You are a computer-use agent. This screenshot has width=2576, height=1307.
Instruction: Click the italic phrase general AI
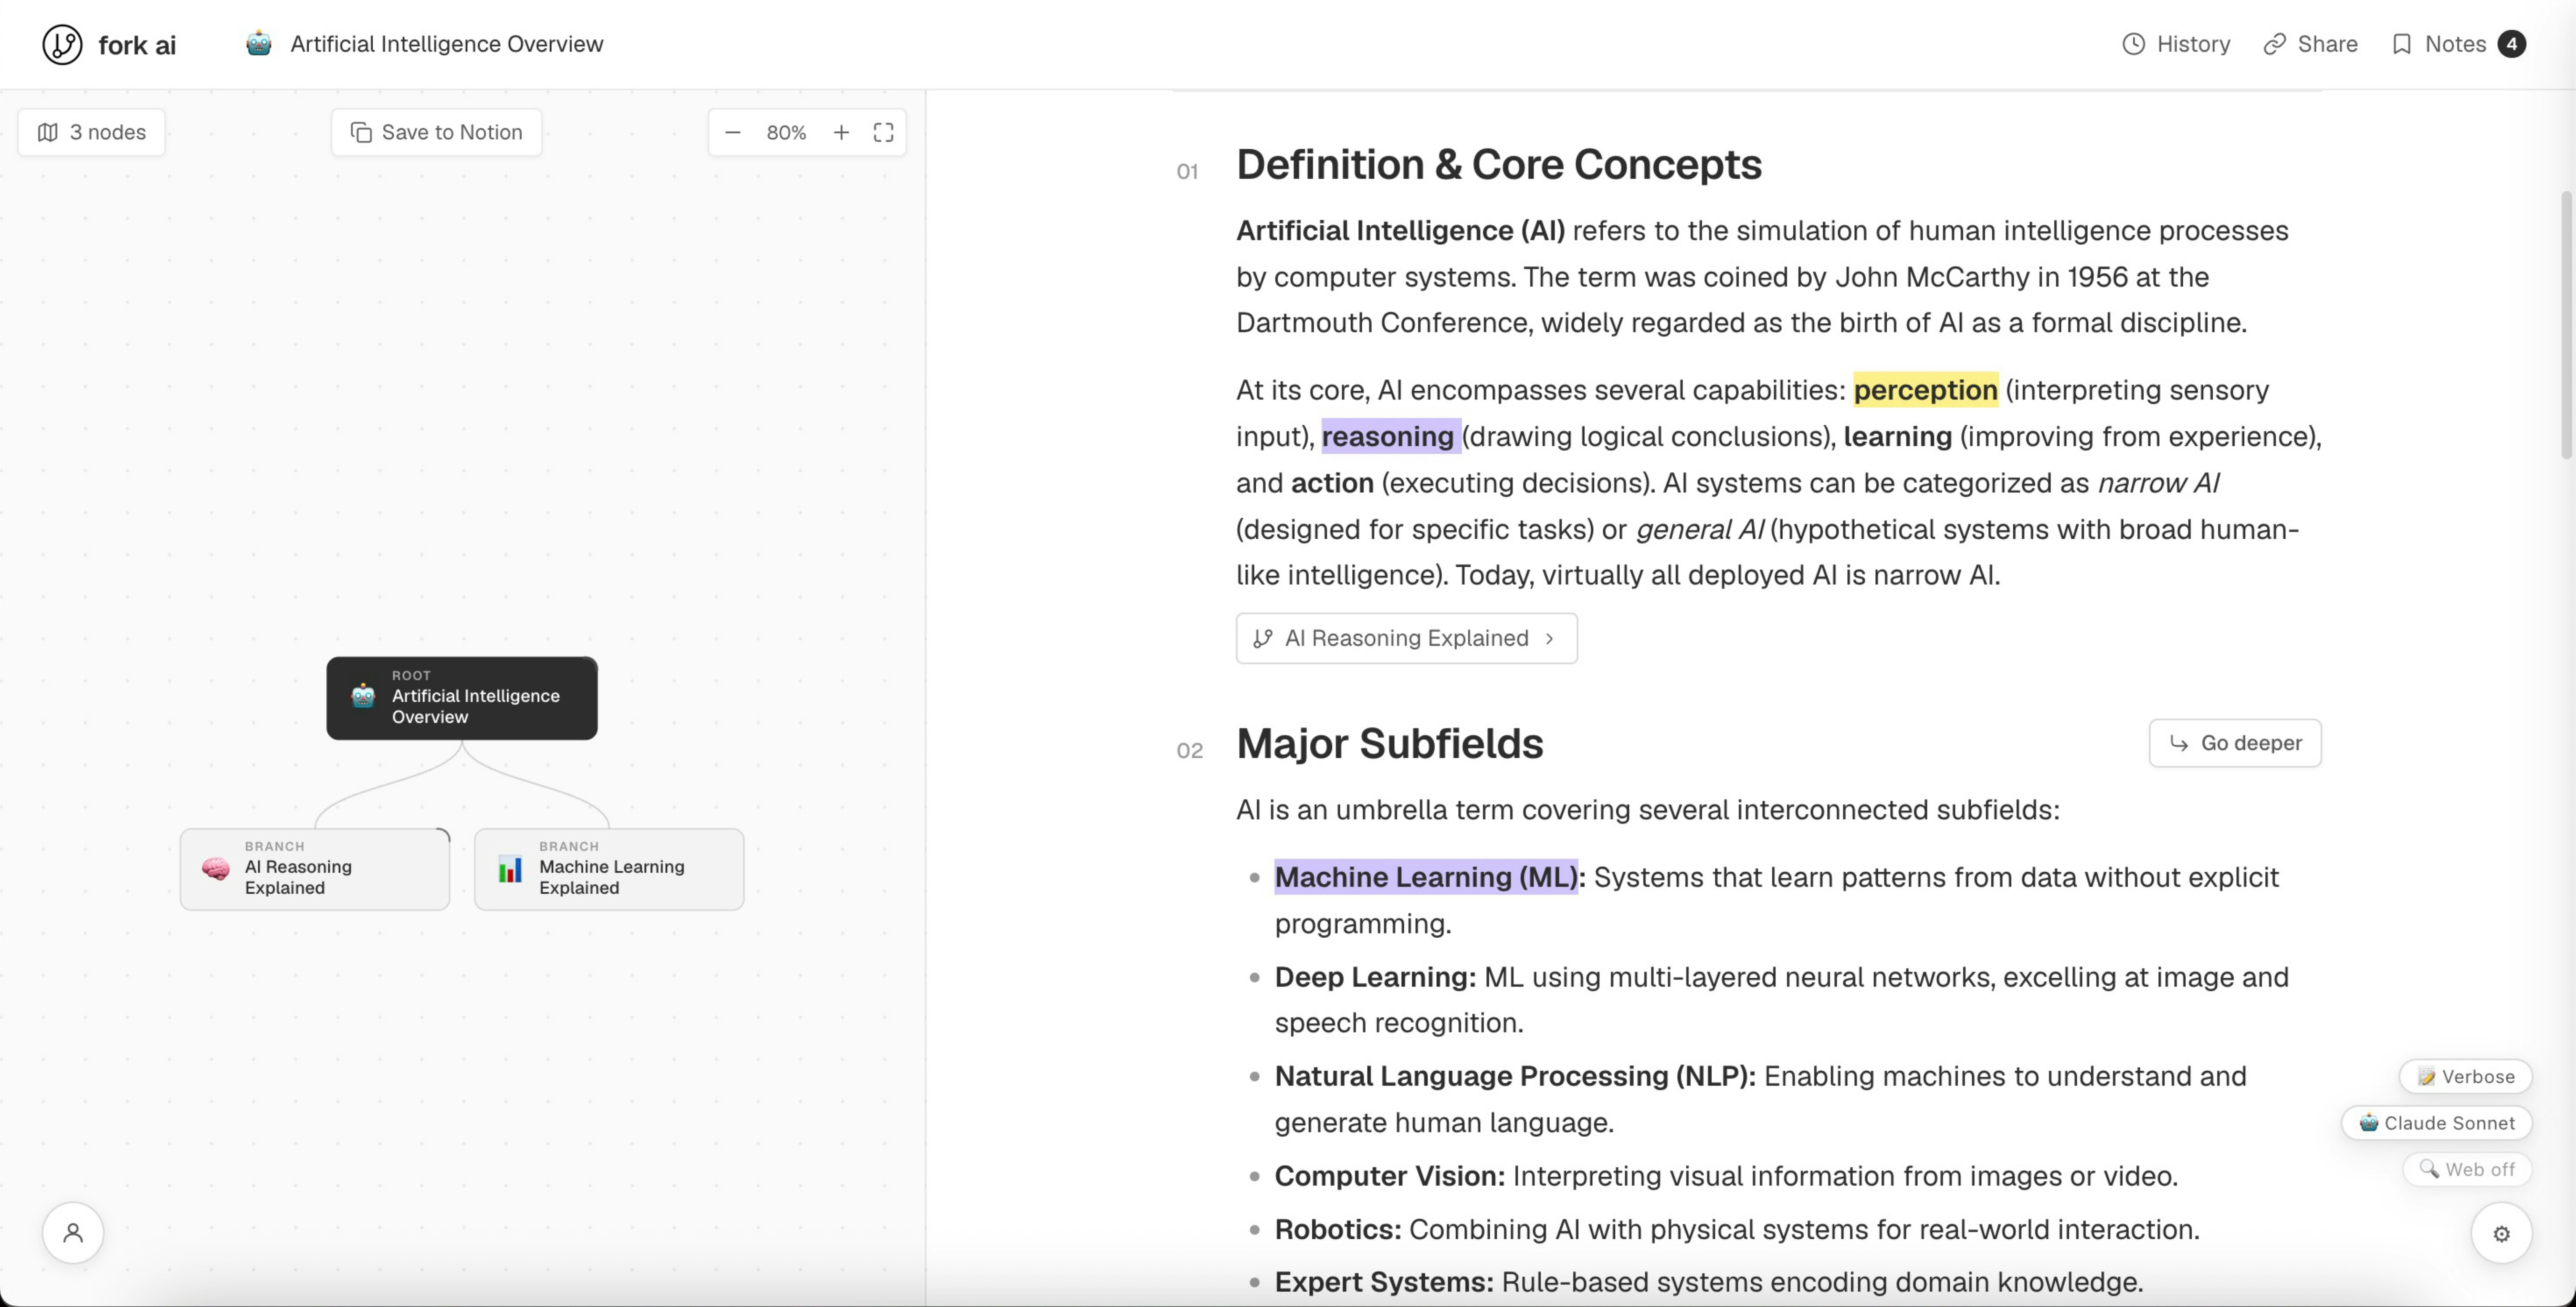[1700, 529]
